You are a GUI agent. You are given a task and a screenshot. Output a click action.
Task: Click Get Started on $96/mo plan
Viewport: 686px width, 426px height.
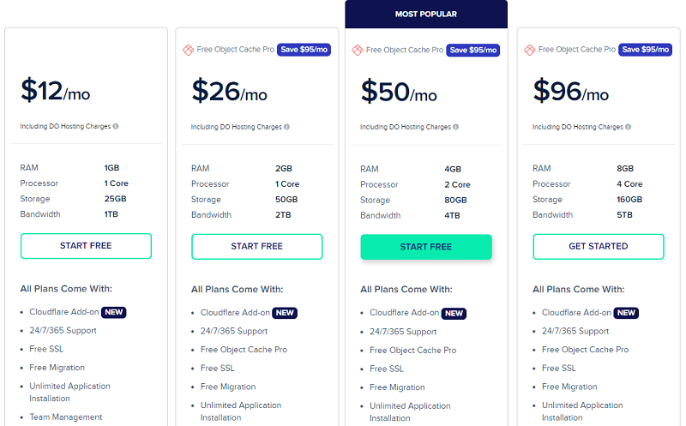tap(599, 247)
